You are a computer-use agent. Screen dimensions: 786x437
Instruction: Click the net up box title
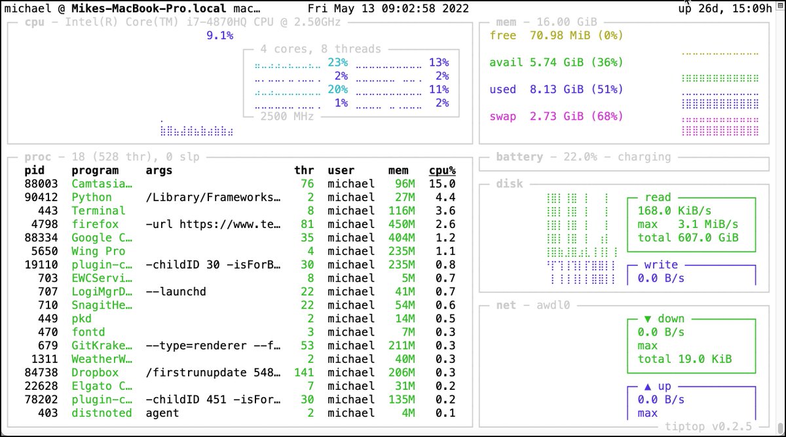(658, 386)
